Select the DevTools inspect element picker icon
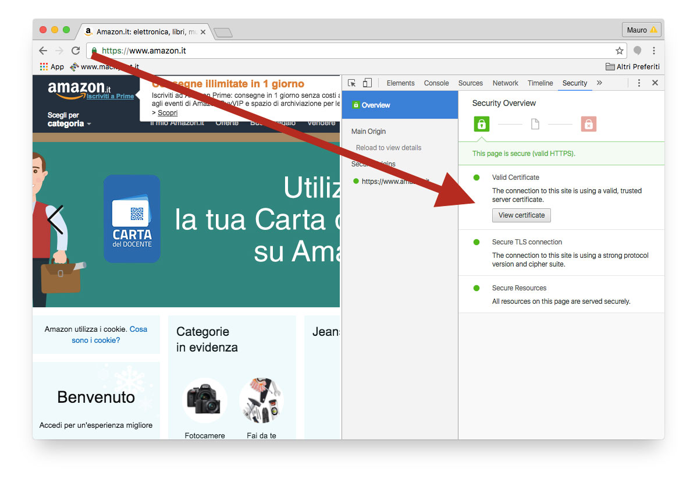 (351, 83)
